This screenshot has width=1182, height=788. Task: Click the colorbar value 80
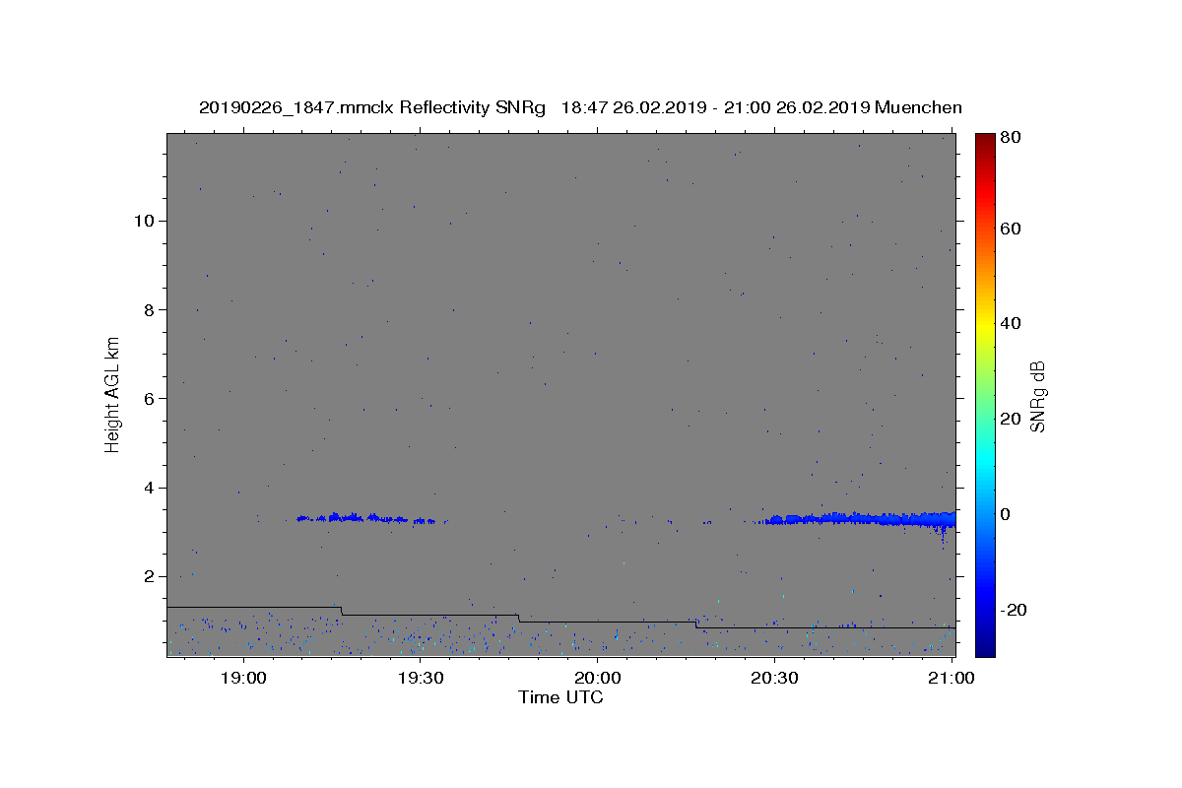point(1009,137)
